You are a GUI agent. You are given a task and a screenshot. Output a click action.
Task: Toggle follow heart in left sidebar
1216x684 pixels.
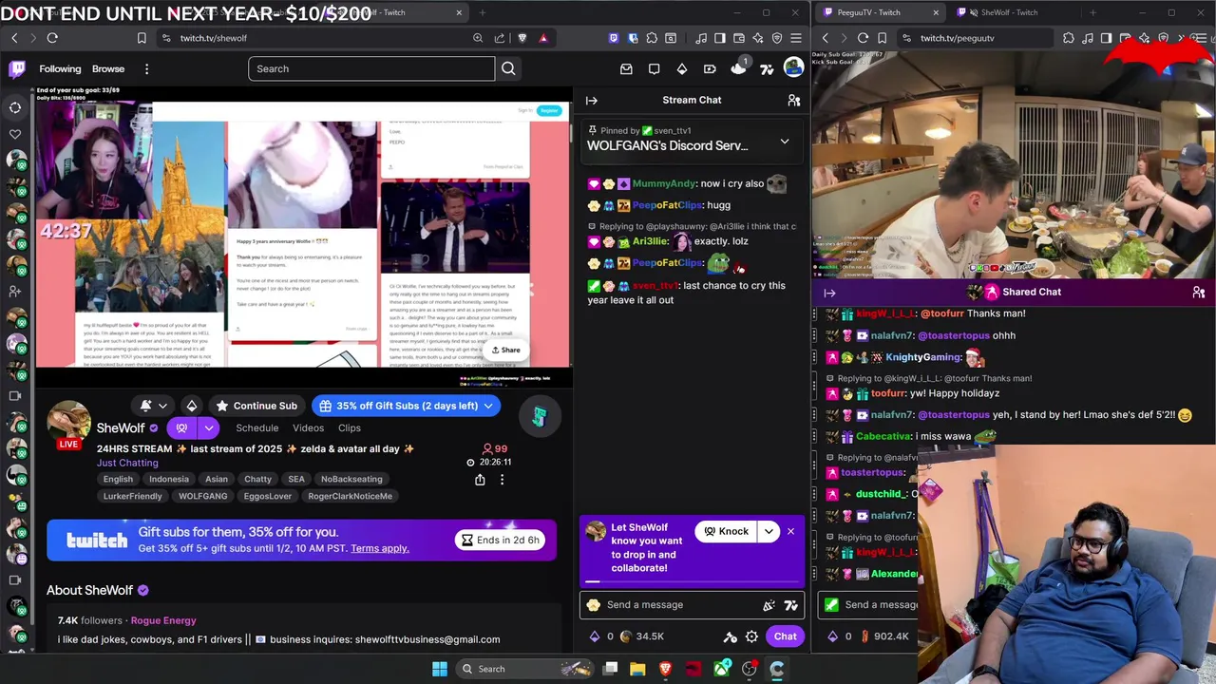pos(15,134)
